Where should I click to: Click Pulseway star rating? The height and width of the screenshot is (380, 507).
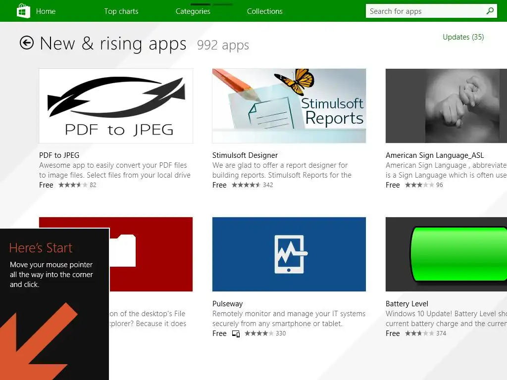[259, 333]
